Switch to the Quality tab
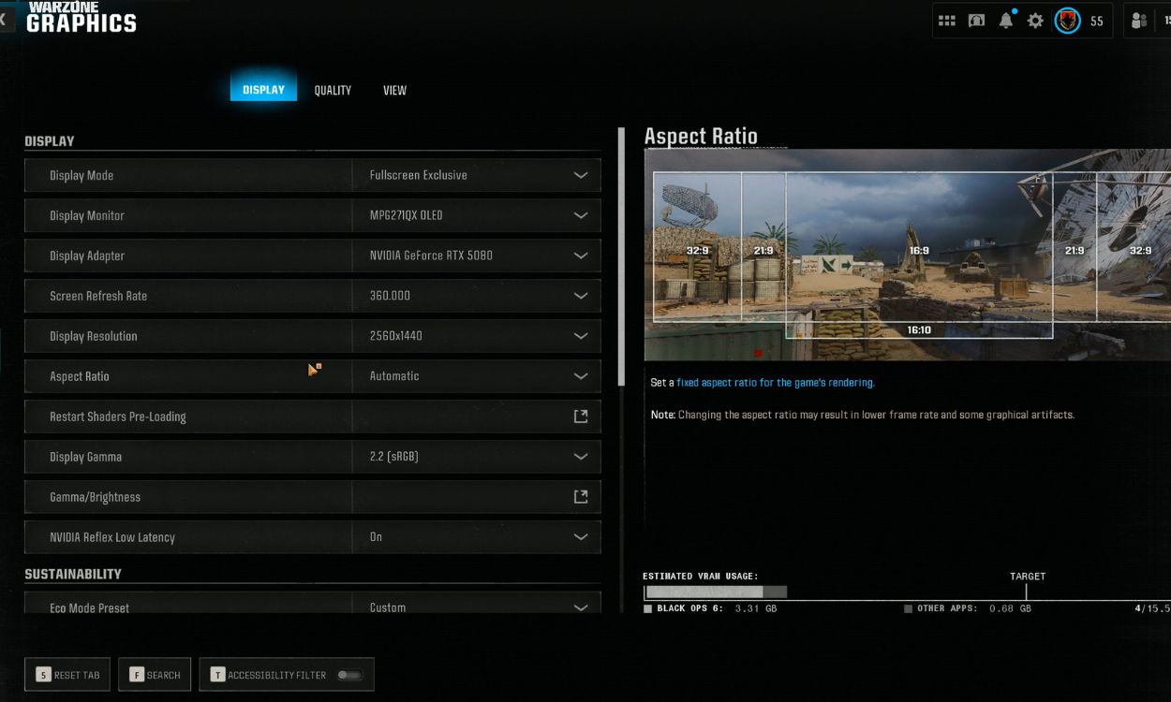Screen dimensions: 1171x702 332,90
